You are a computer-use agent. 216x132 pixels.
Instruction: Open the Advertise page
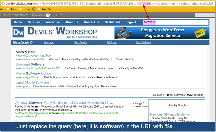coord(53,22)
